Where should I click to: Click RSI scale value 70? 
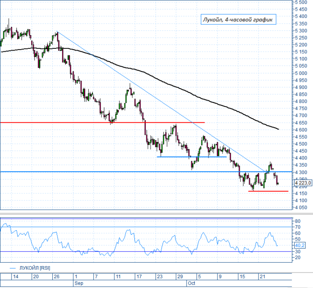pyautogui.click(x=298, y=227)
